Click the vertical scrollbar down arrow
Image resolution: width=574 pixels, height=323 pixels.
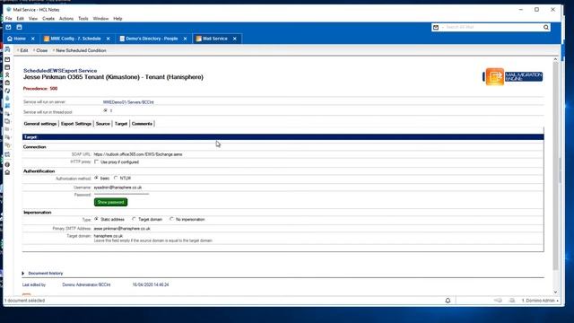click(555, 292)
